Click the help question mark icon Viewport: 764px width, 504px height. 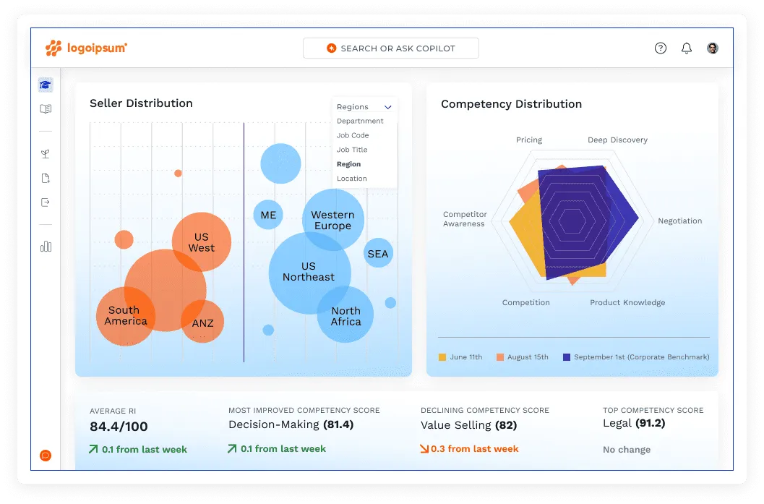click(661, 48)
